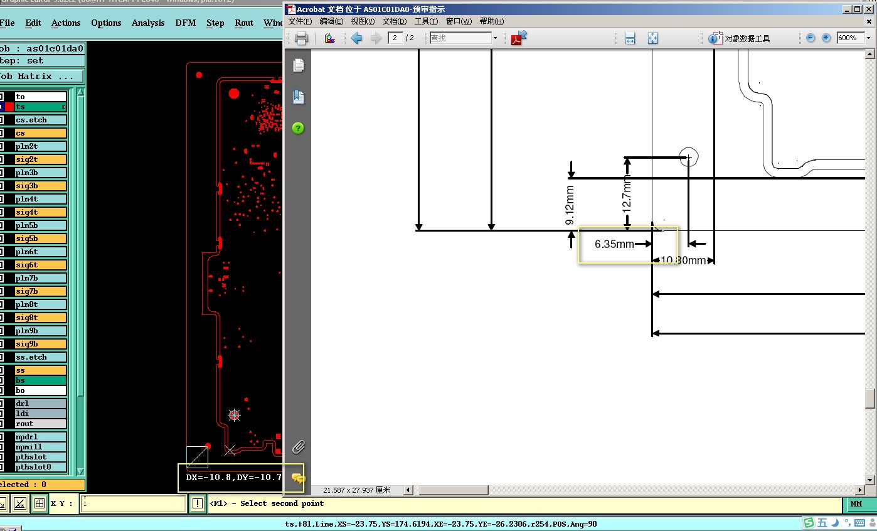Click the Acrobat print icon
Screen dimensions: 877x531
301,38
